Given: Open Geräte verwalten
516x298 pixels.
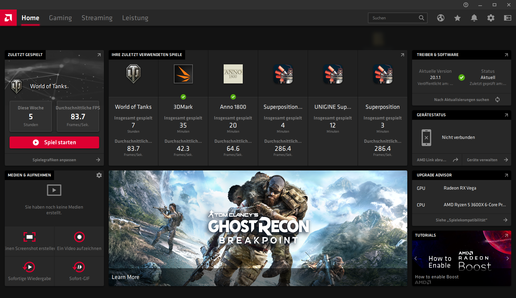Looking at the screenshot, I should 487,160.
